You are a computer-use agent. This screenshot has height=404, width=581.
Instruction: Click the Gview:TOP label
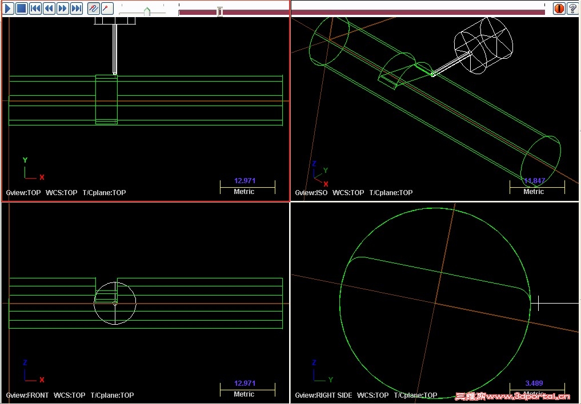click(x=23, y=192)
